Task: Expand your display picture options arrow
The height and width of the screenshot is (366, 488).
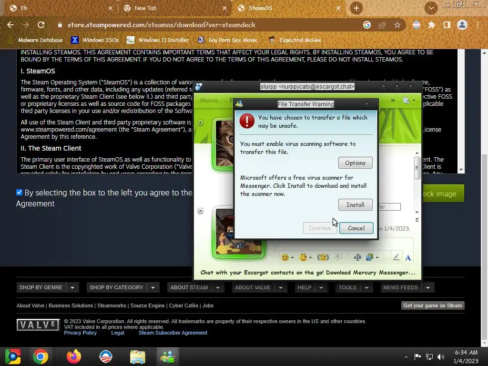Action: [x=201, y=211]
